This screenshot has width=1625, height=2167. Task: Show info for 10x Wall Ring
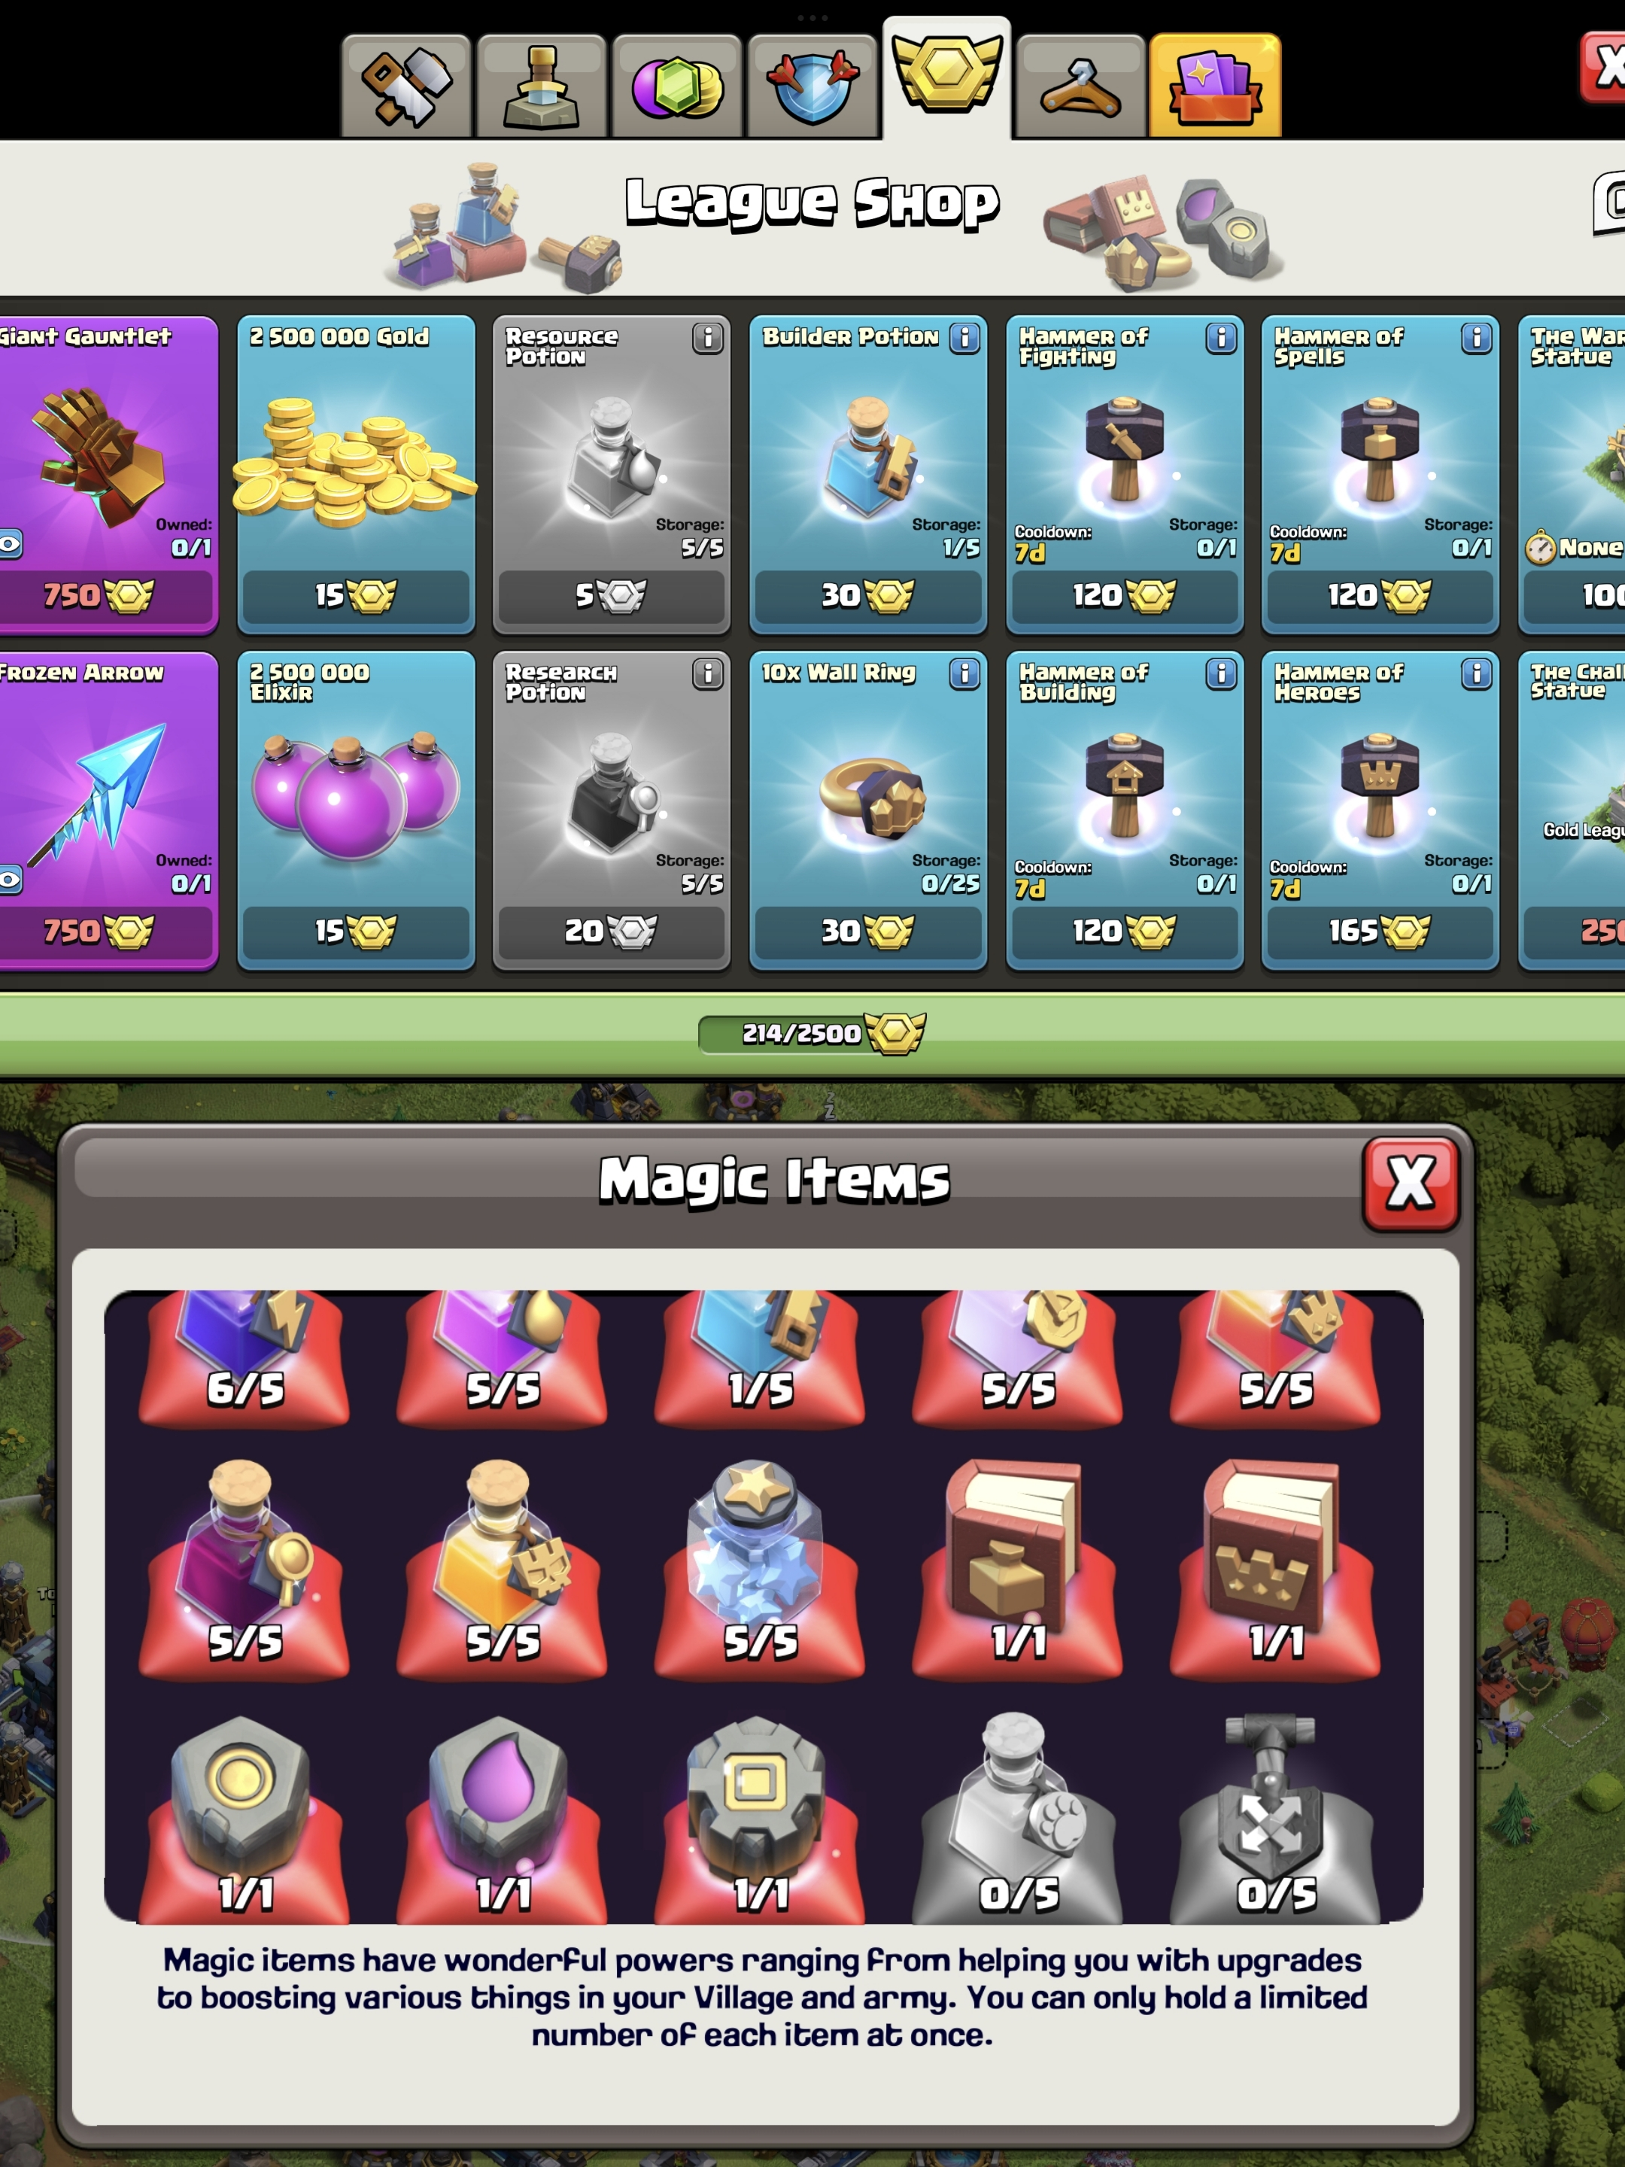click(964, 674)
